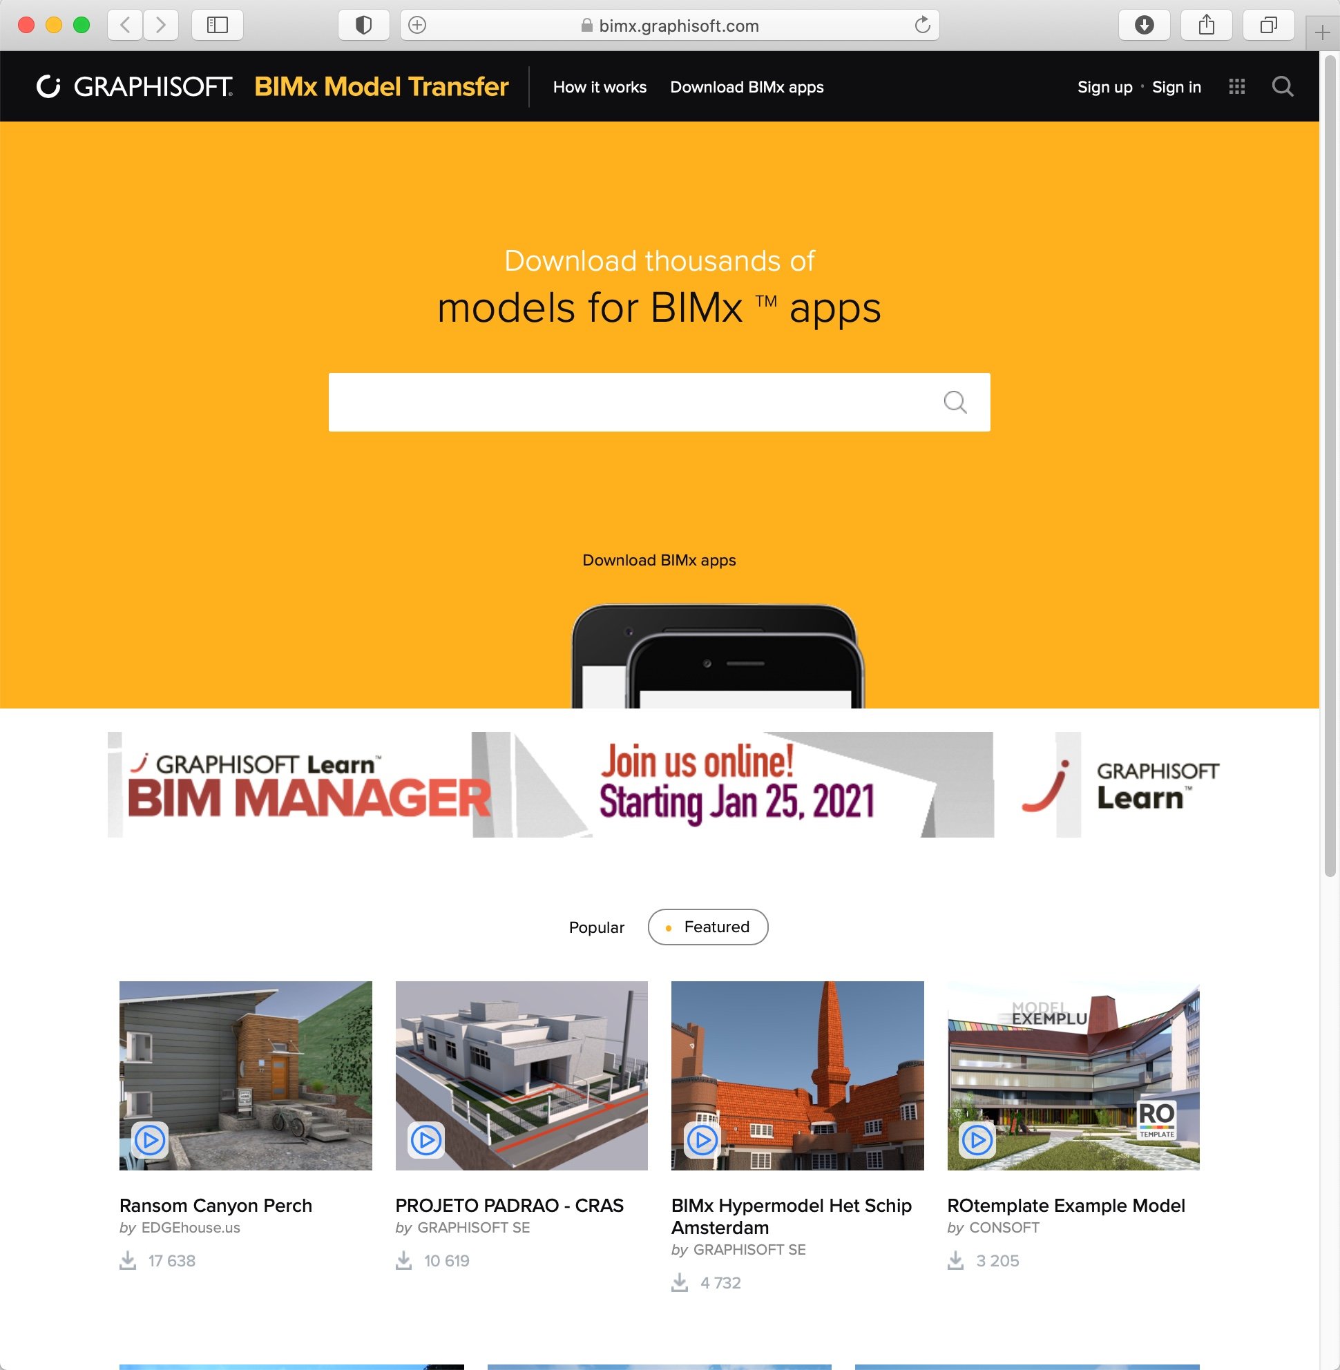The width and height of the screenshot is (1340, 1370).
Task: Reload the bimx.graphisoft.com page
Action: [x=922, y=26]
